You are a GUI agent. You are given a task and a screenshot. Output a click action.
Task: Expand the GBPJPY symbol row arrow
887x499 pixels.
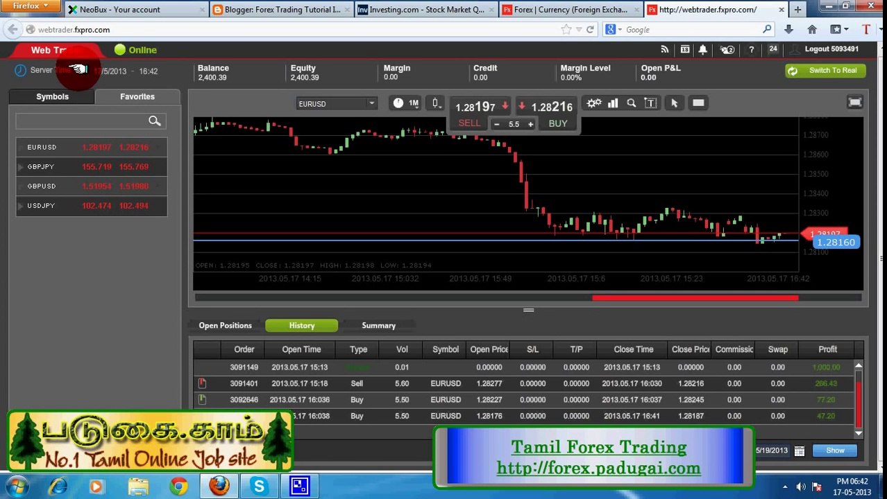click(21, 167)
